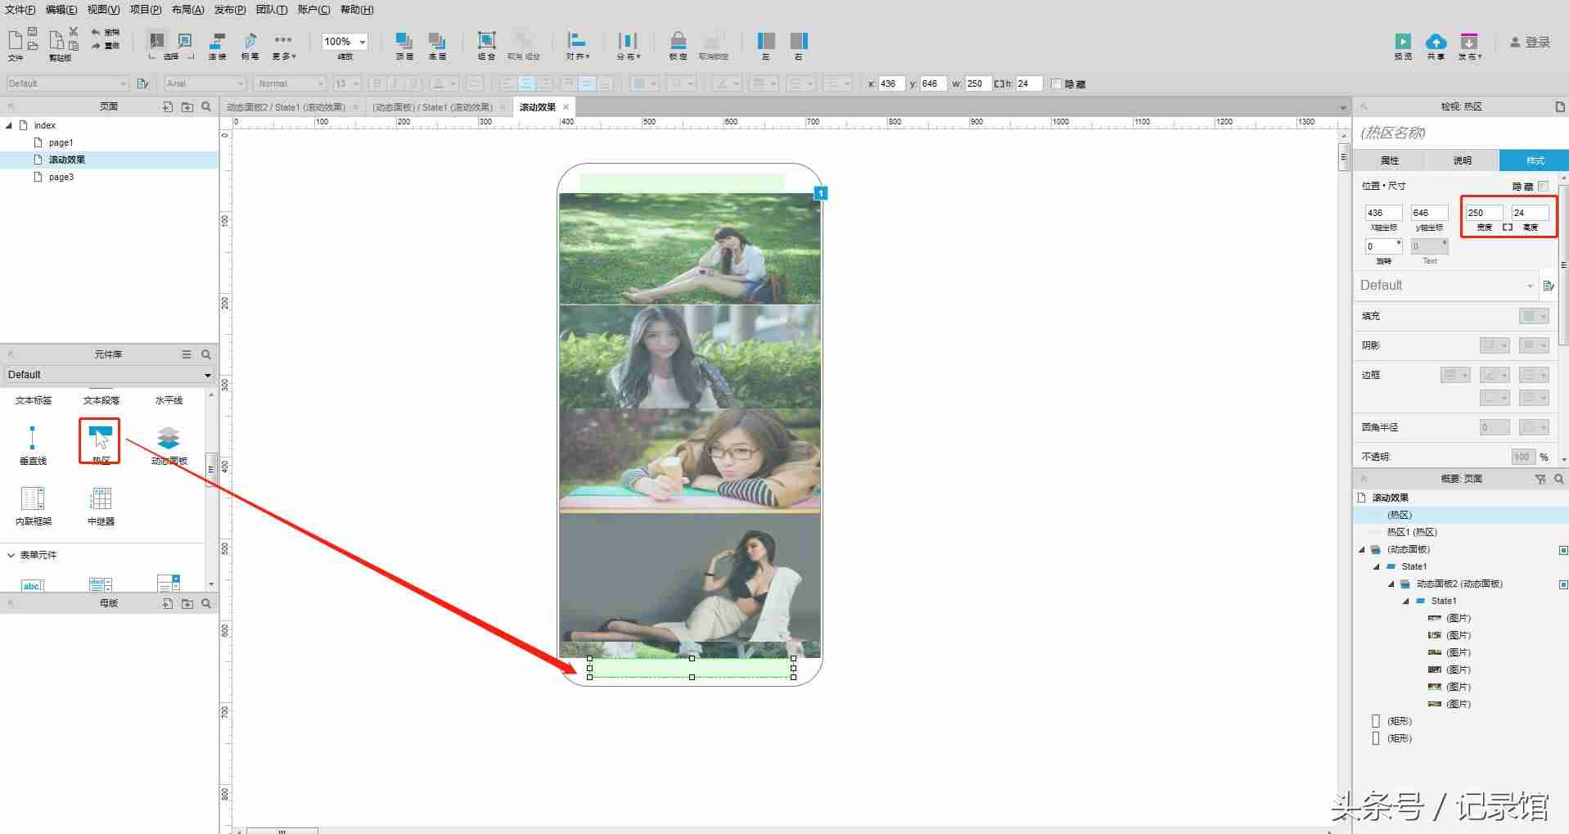1569x834 pixels.
Task: Open the 阴影 outer shadow swatch
Action: pos(1495,345)
